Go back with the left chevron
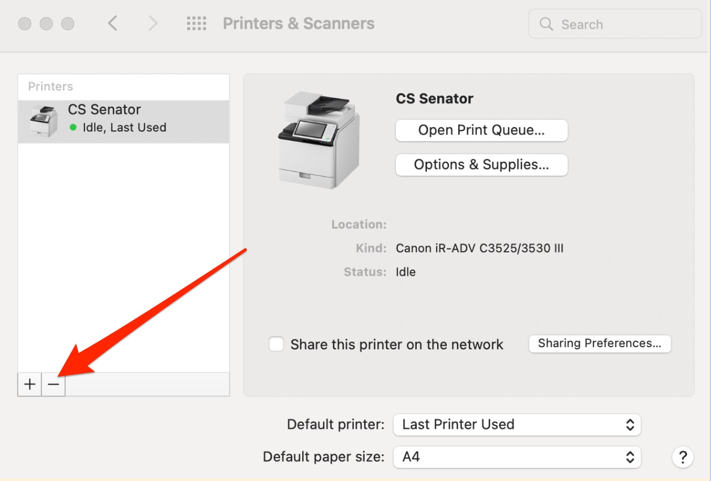 click(x=113, y=23)
